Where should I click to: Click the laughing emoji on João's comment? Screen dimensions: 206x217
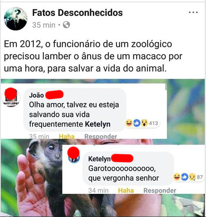129,123
